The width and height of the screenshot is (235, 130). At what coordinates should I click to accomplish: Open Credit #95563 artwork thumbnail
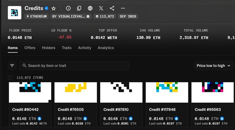(213, 92)
